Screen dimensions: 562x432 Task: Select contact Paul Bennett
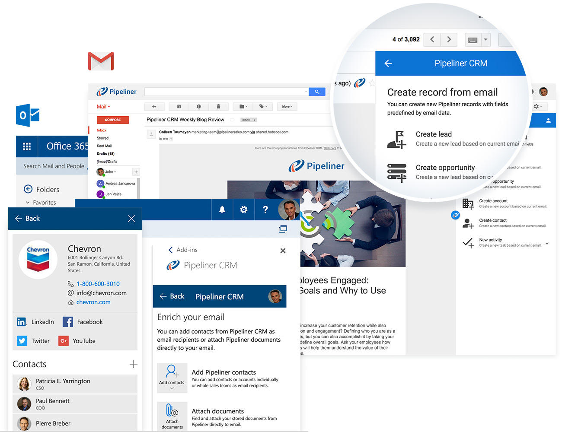click(x=75, y=404)
